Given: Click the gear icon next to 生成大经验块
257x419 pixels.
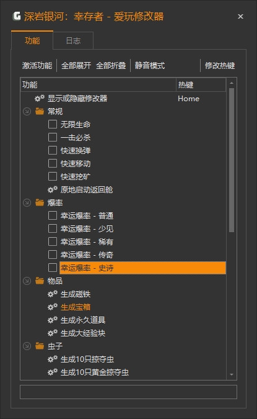Looking at the screenshot, I should (53, 333).
